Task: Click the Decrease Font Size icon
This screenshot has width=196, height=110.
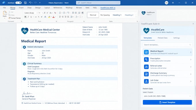Action: (47, 13)
